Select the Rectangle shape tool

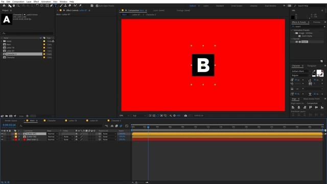(47, 6)
